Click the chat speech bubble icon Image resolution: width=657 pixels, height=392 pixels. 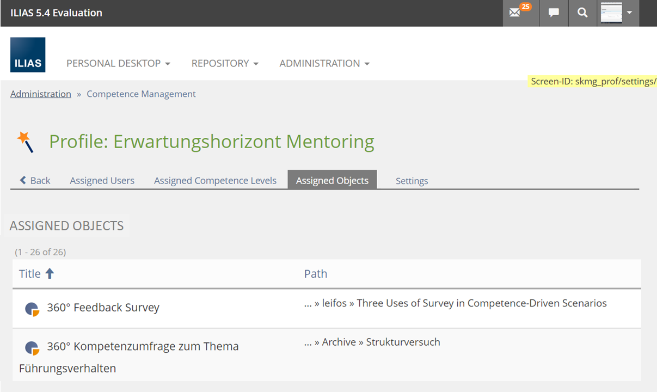554,13
